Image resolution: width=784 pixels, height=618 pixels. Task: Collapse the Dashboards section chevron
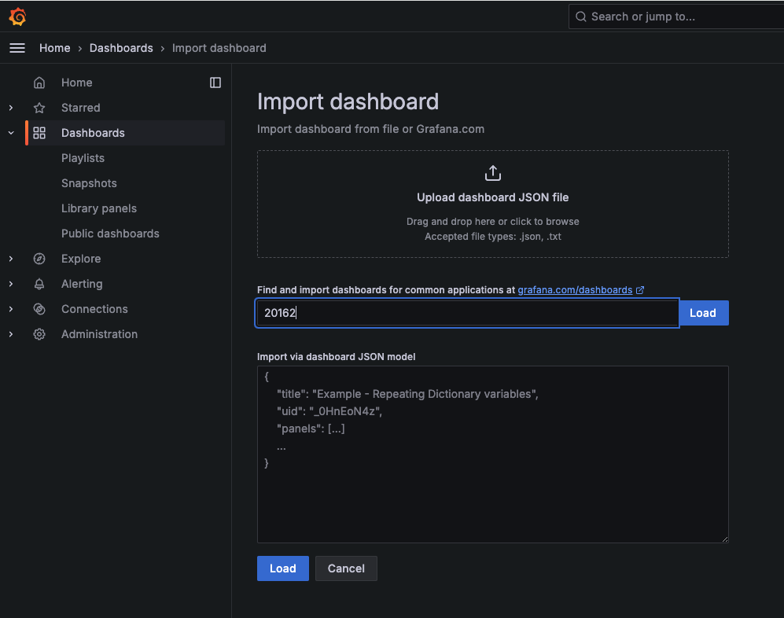[11, 133]
